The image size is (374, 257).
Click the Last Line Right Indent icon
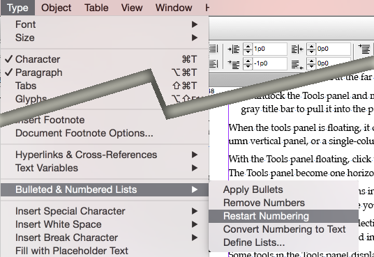coord(297,64)
